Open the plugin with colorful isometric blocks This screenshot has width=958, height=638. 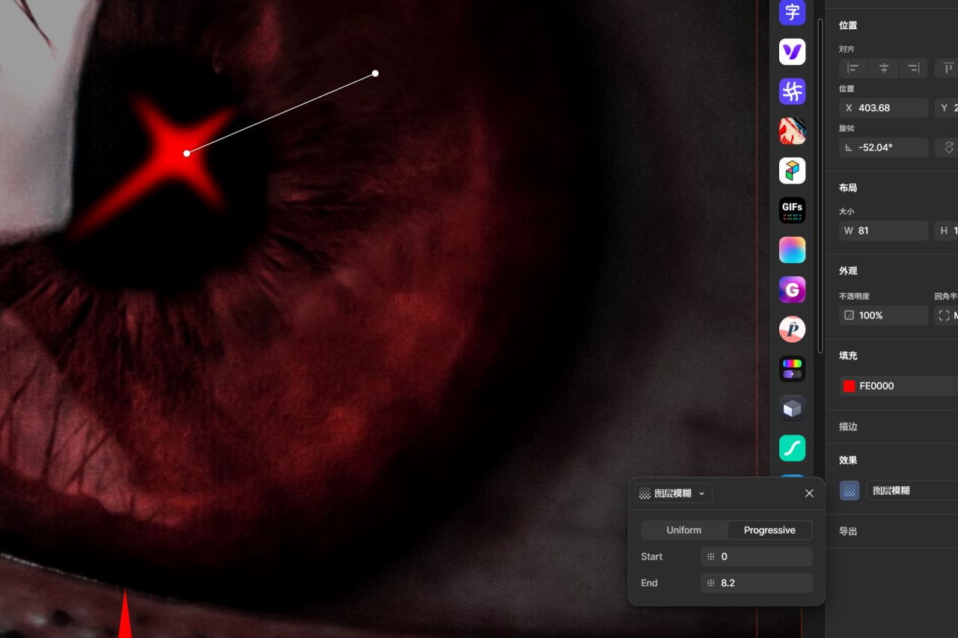(793, 171)
